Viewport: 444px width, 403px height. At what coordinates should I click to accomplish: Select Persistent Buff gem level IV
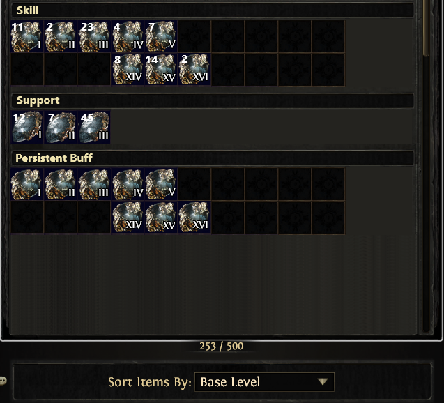pos(127,184)
